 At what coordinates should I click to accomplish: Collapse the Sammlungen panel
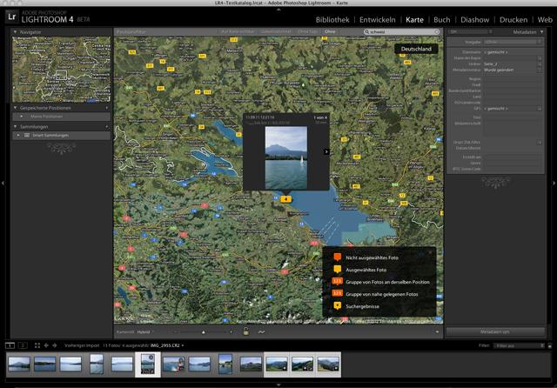click(16, 126)
